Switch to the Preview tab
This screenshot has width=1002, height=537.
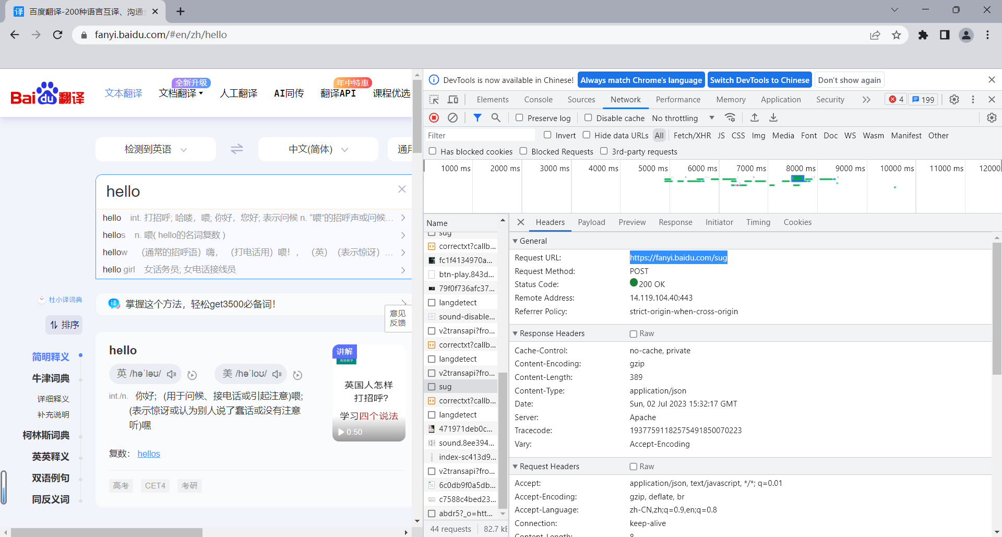(632, 222)
